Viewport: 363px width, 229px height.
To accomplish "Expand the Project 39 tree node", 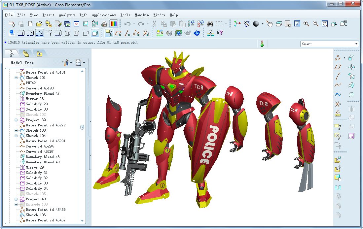I will [16, 120].
